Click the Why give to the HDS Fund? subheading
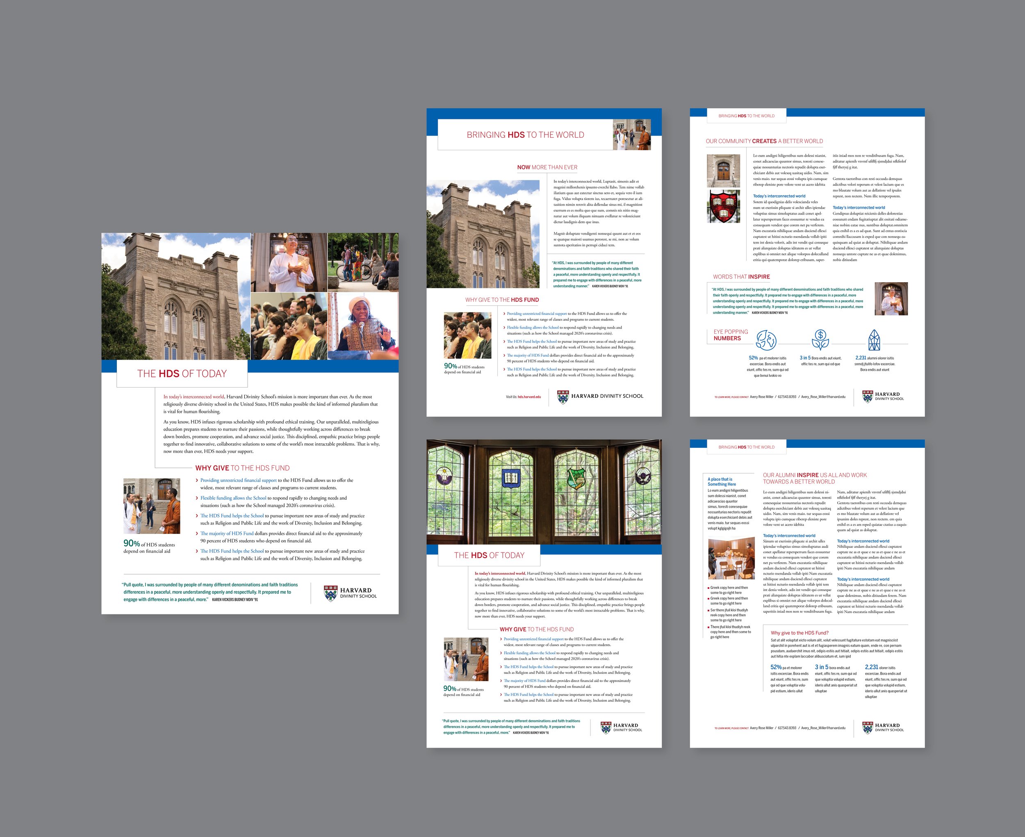The image size is (1025, 837). [x=799, y=633]
